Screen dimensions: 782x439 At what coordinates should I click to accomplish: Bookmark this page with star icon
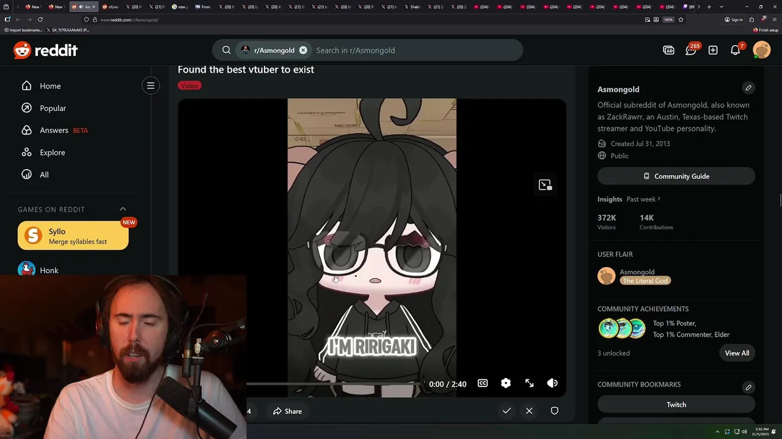coord(681,20)
